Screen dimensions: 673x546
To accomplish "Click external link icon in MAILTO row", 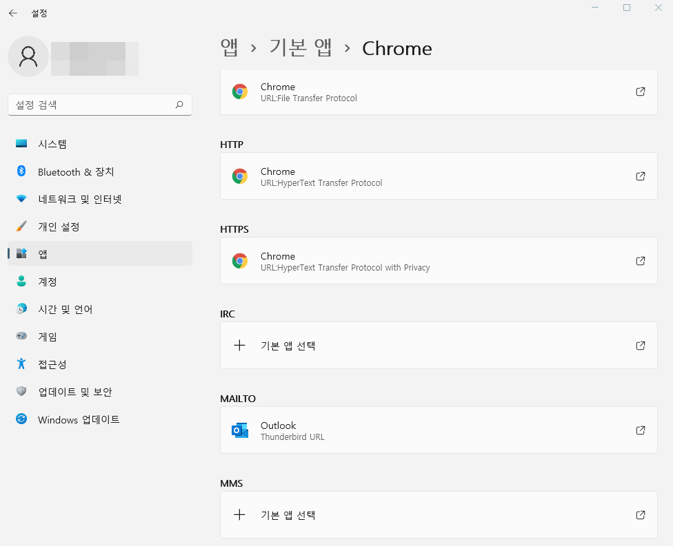I will [641, 430].
